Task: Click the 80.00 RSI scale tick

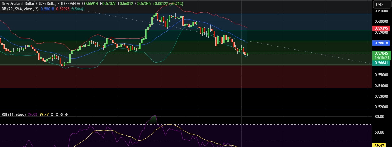Action: tap(380, 117)
